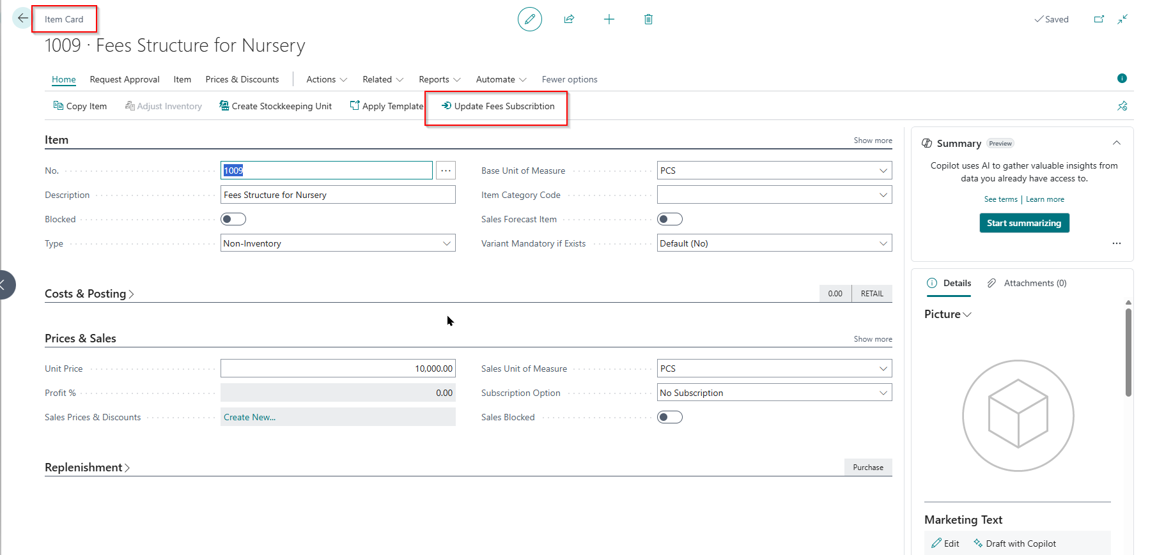Open the Subscription Option dropdown
Viewport: 1157px width, 555px height.
point(773,393)
